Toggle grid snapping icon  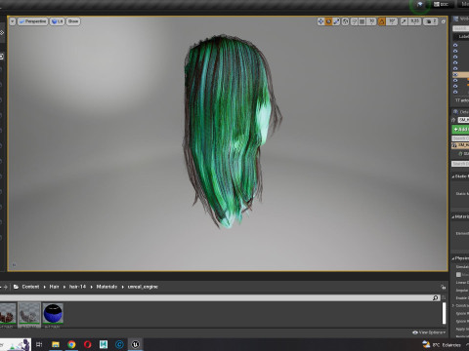pyautogui.click(x=362, y=21)
